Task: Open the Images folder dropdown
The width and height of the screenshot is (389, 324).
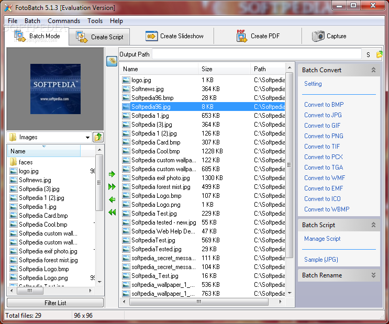Action: tap(87, 138)
